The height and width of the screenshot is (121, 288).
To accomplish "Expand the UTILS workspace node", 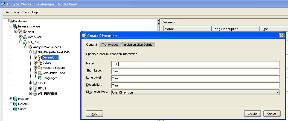I will tap(31, 88).
